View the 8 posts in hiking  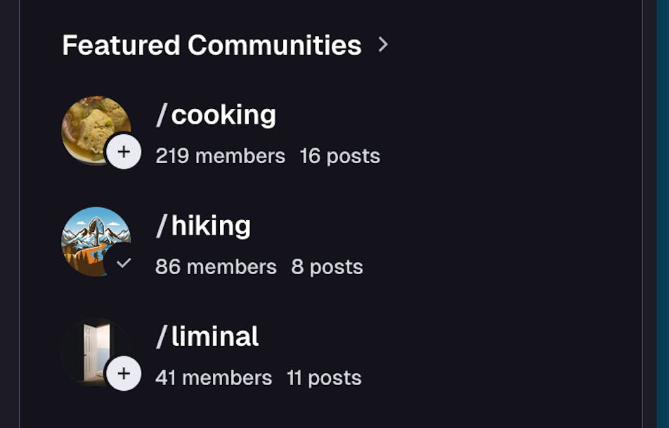coord(327,267)
